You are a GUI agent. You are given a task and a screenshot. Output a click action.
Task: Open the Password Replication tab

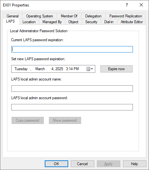pos(126,16)
